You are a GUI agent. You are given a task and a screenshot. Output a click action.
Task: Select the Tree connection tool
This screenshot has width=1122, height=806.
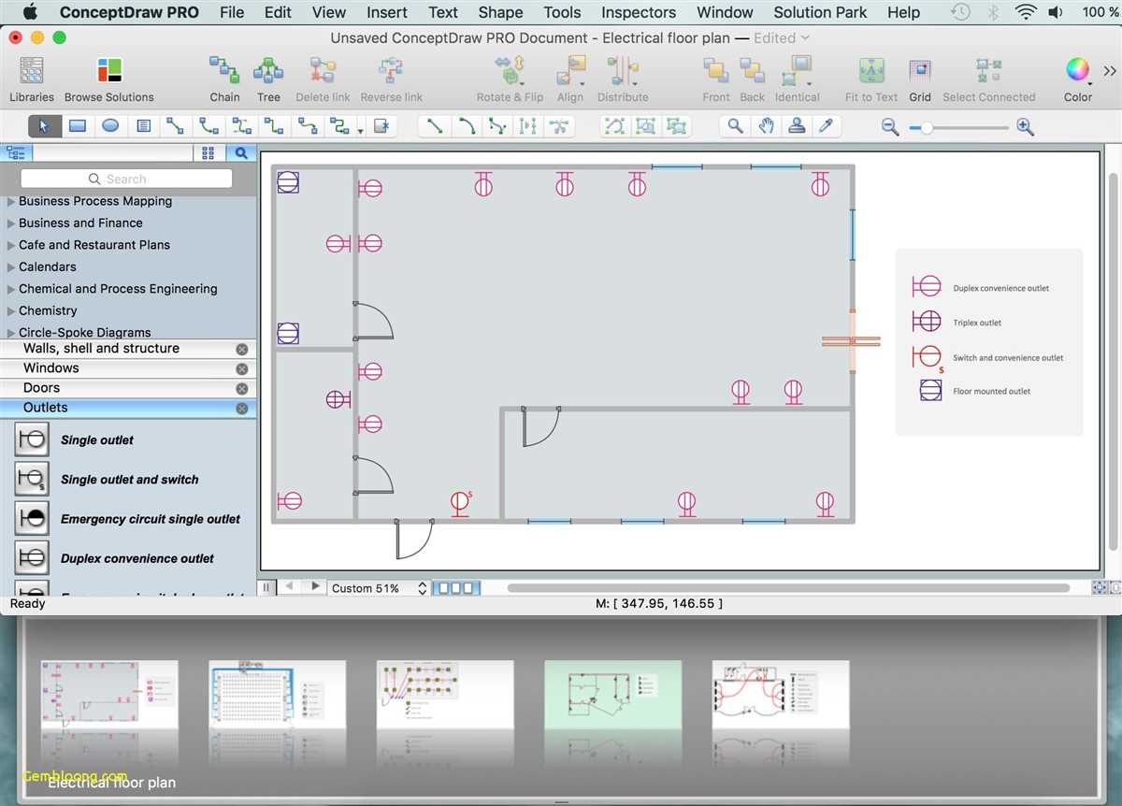coord(268,75)
